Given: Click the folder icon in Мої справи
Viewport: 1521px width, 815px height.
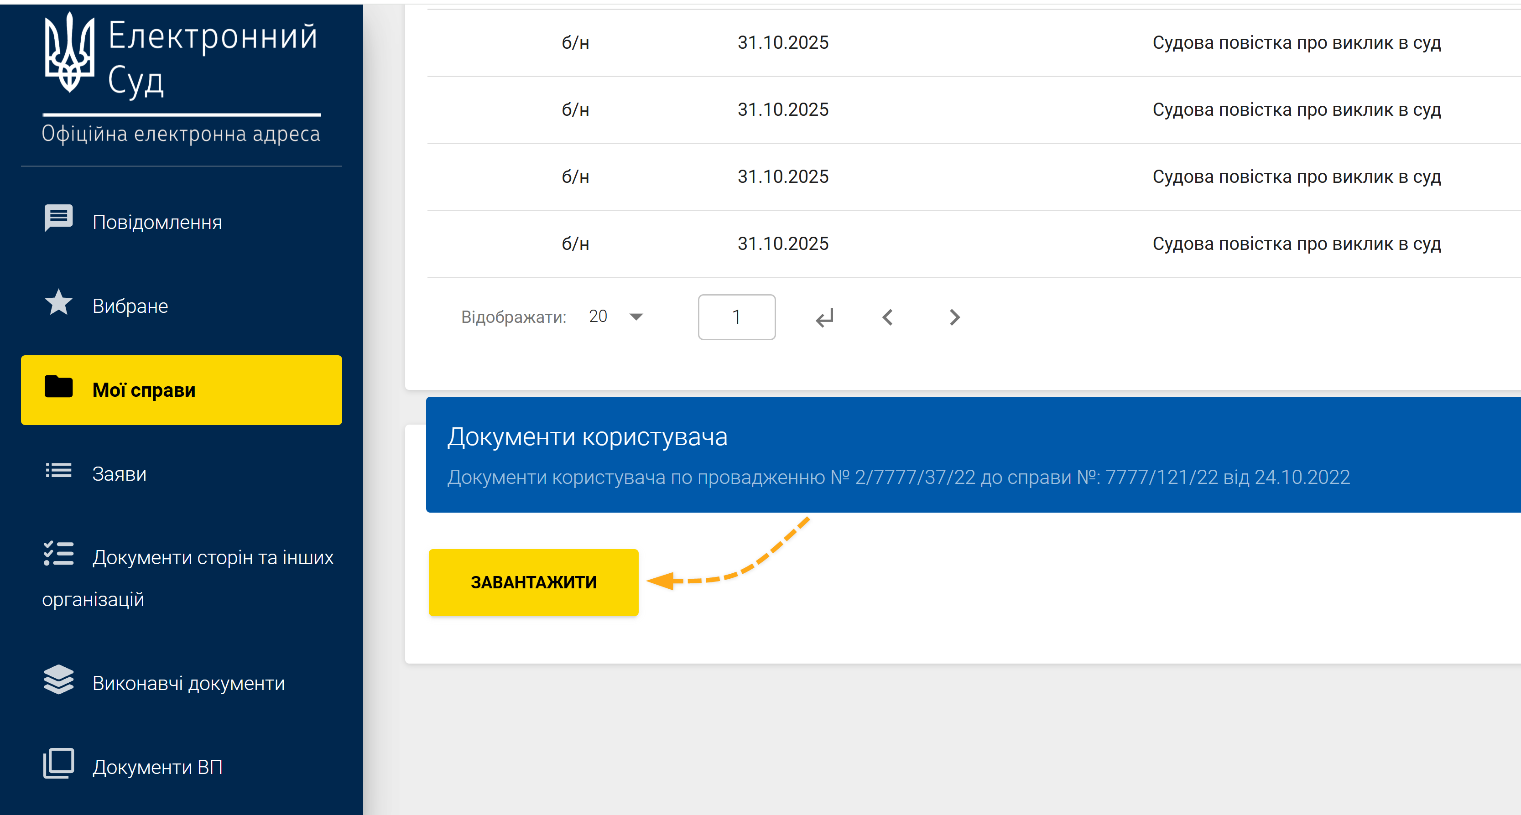Looking at the screenshot, I should click(x=58, y=387).
